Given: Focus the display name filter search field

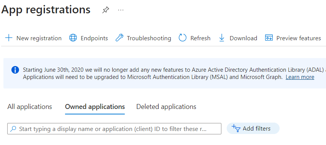Looking at the screenshot, I should (114, 129).
